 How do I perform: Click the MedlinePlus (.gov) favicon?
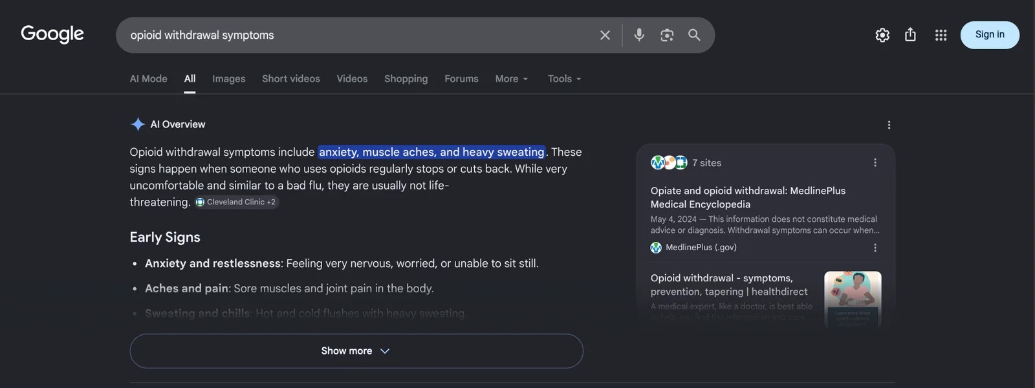click(x=656, y=248)
